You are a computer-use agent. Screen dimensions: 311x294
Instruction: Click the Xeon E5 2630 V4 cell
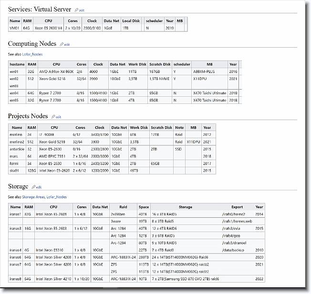point(48,28)
